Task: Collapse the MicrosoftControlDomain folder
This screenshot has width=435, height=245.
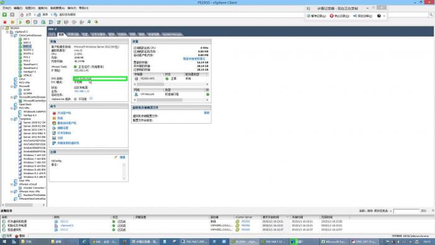Action: (12, 98)
